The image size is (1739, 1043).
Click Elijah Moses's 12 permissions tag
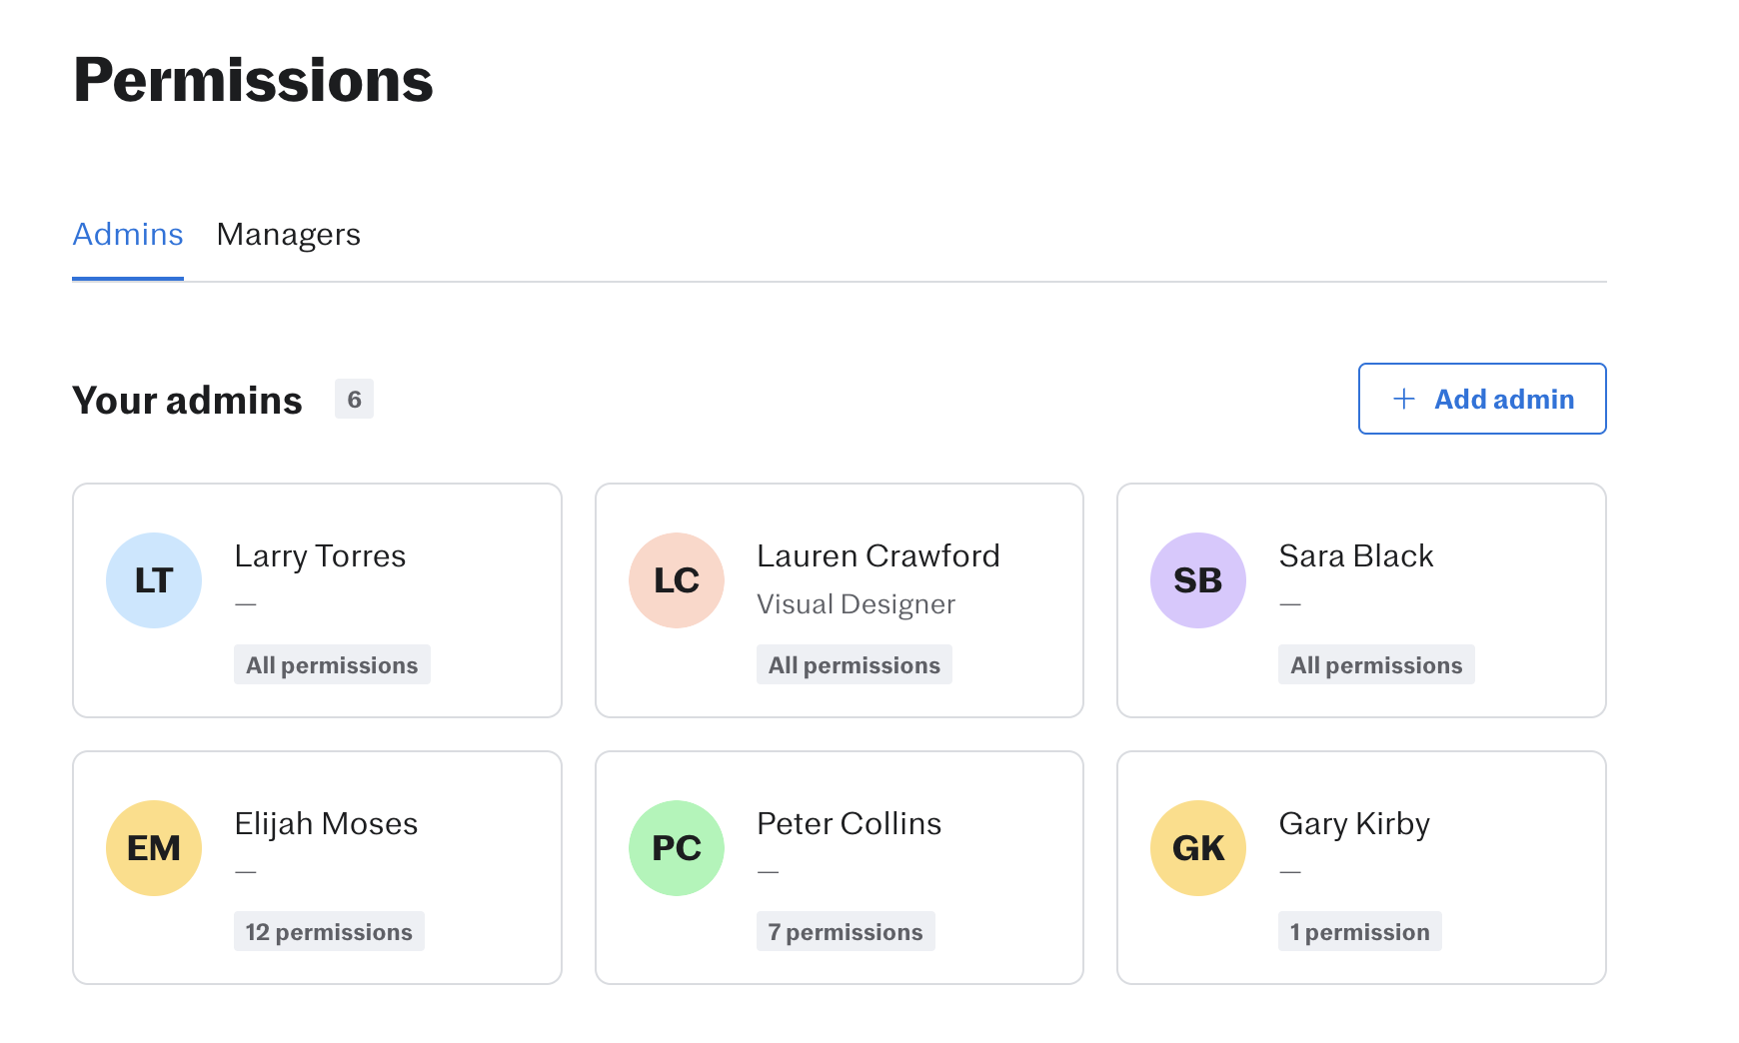point(329,932)
